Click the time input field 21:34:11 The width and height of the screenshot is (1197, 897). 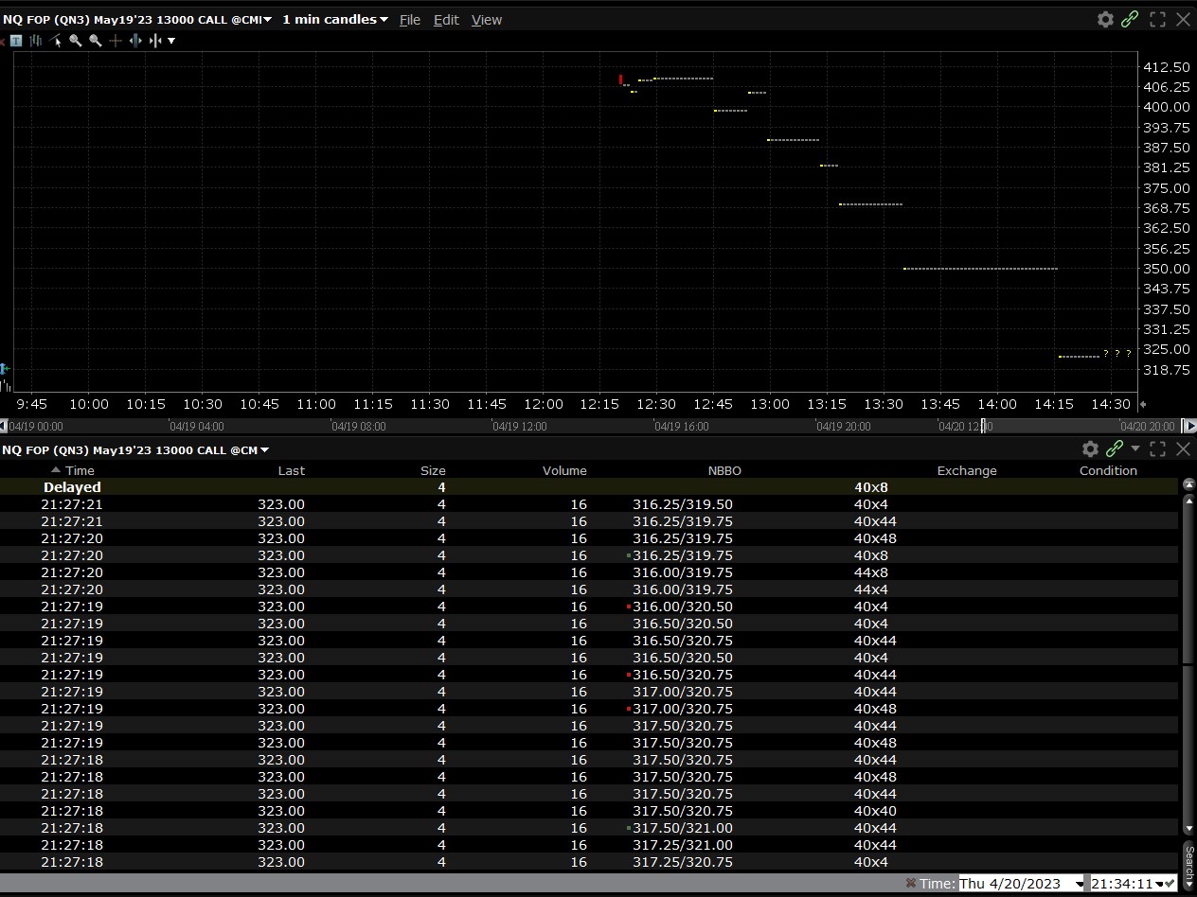click(x=1122, y=884)
